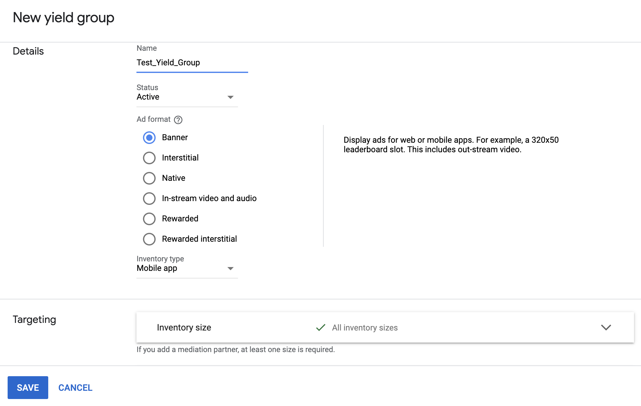Click the Inventory type dropdown arrow icon
641x406 pixels.
pos(231,268)
